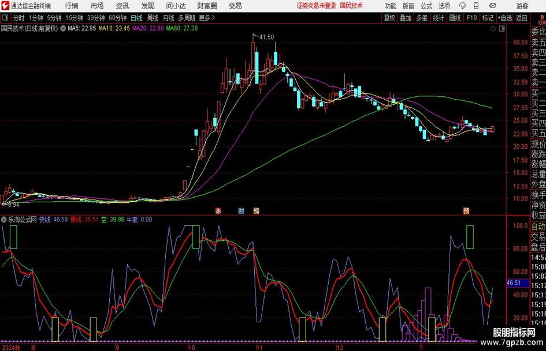Open the 画线 drawing tools

coord(455,18)
